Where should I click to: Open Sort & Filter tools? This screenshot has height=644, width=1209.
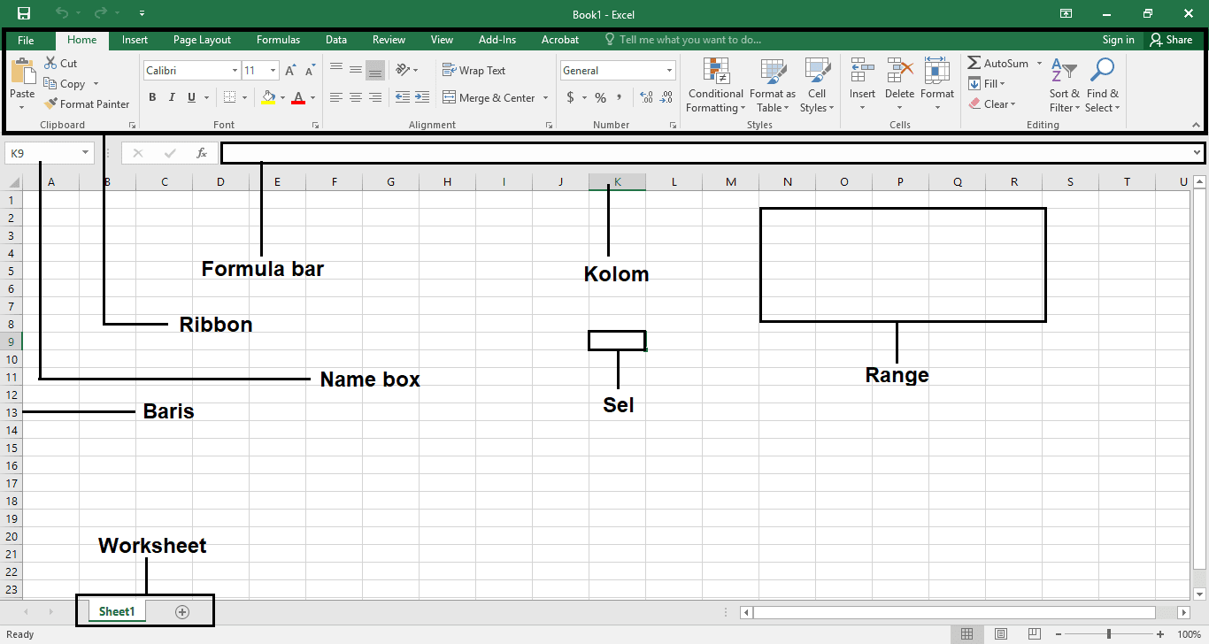coord(1064,86)
